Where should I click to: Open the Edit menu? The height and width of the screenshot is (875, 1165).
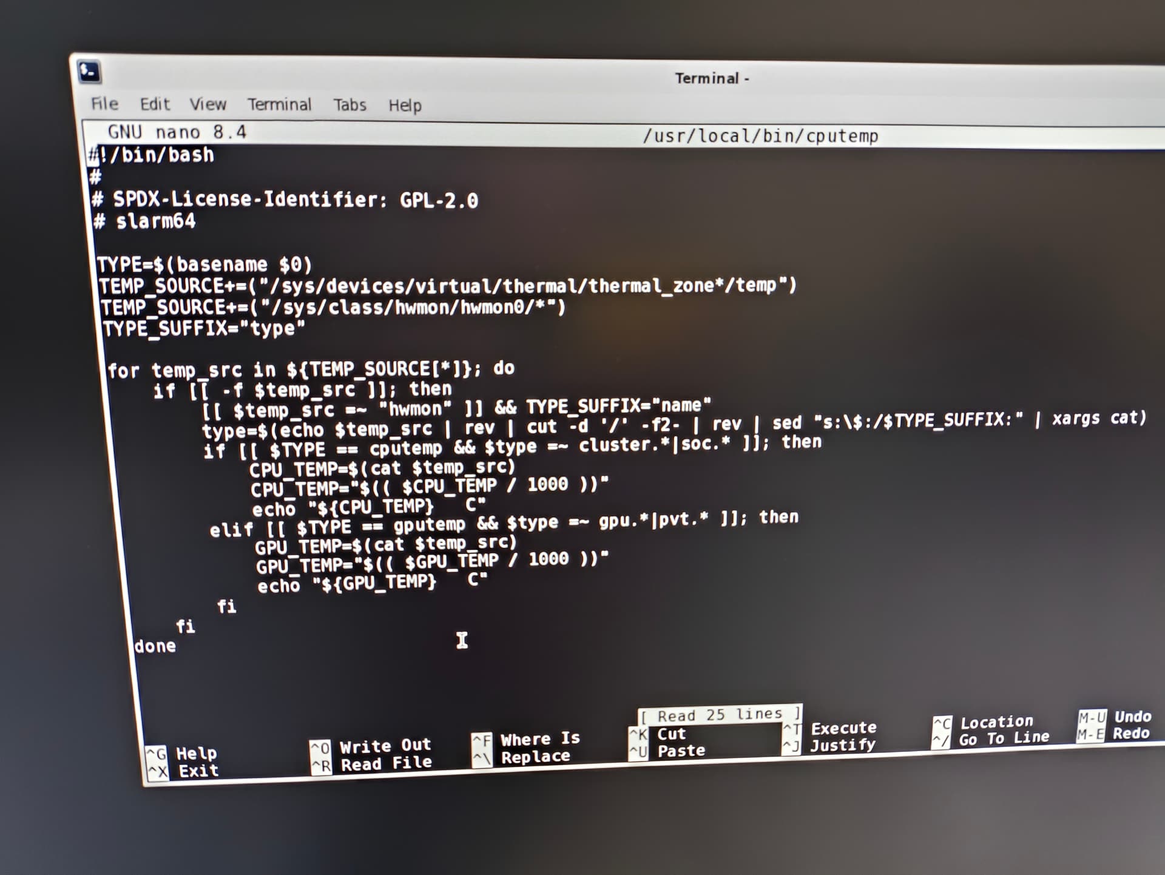point(155,104)
